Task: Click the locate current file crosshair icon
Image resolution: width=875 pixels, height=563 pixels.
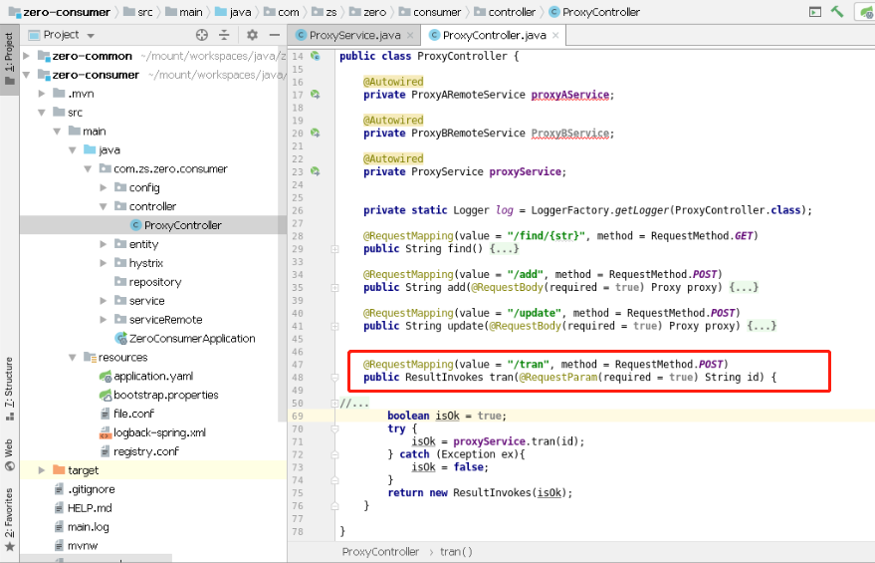Action: (x=202, y=35)
